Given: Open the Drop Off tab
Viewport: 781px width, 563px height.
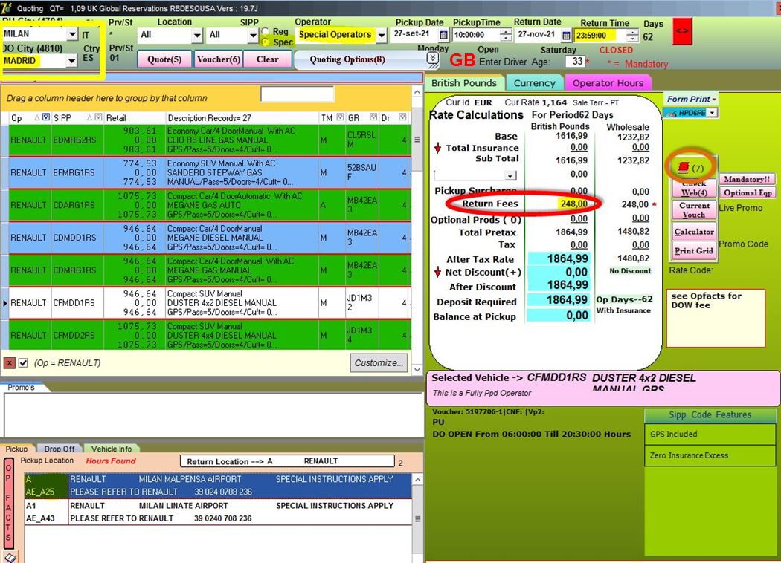Looking at the screenshot, I should (x=59, y=449).
